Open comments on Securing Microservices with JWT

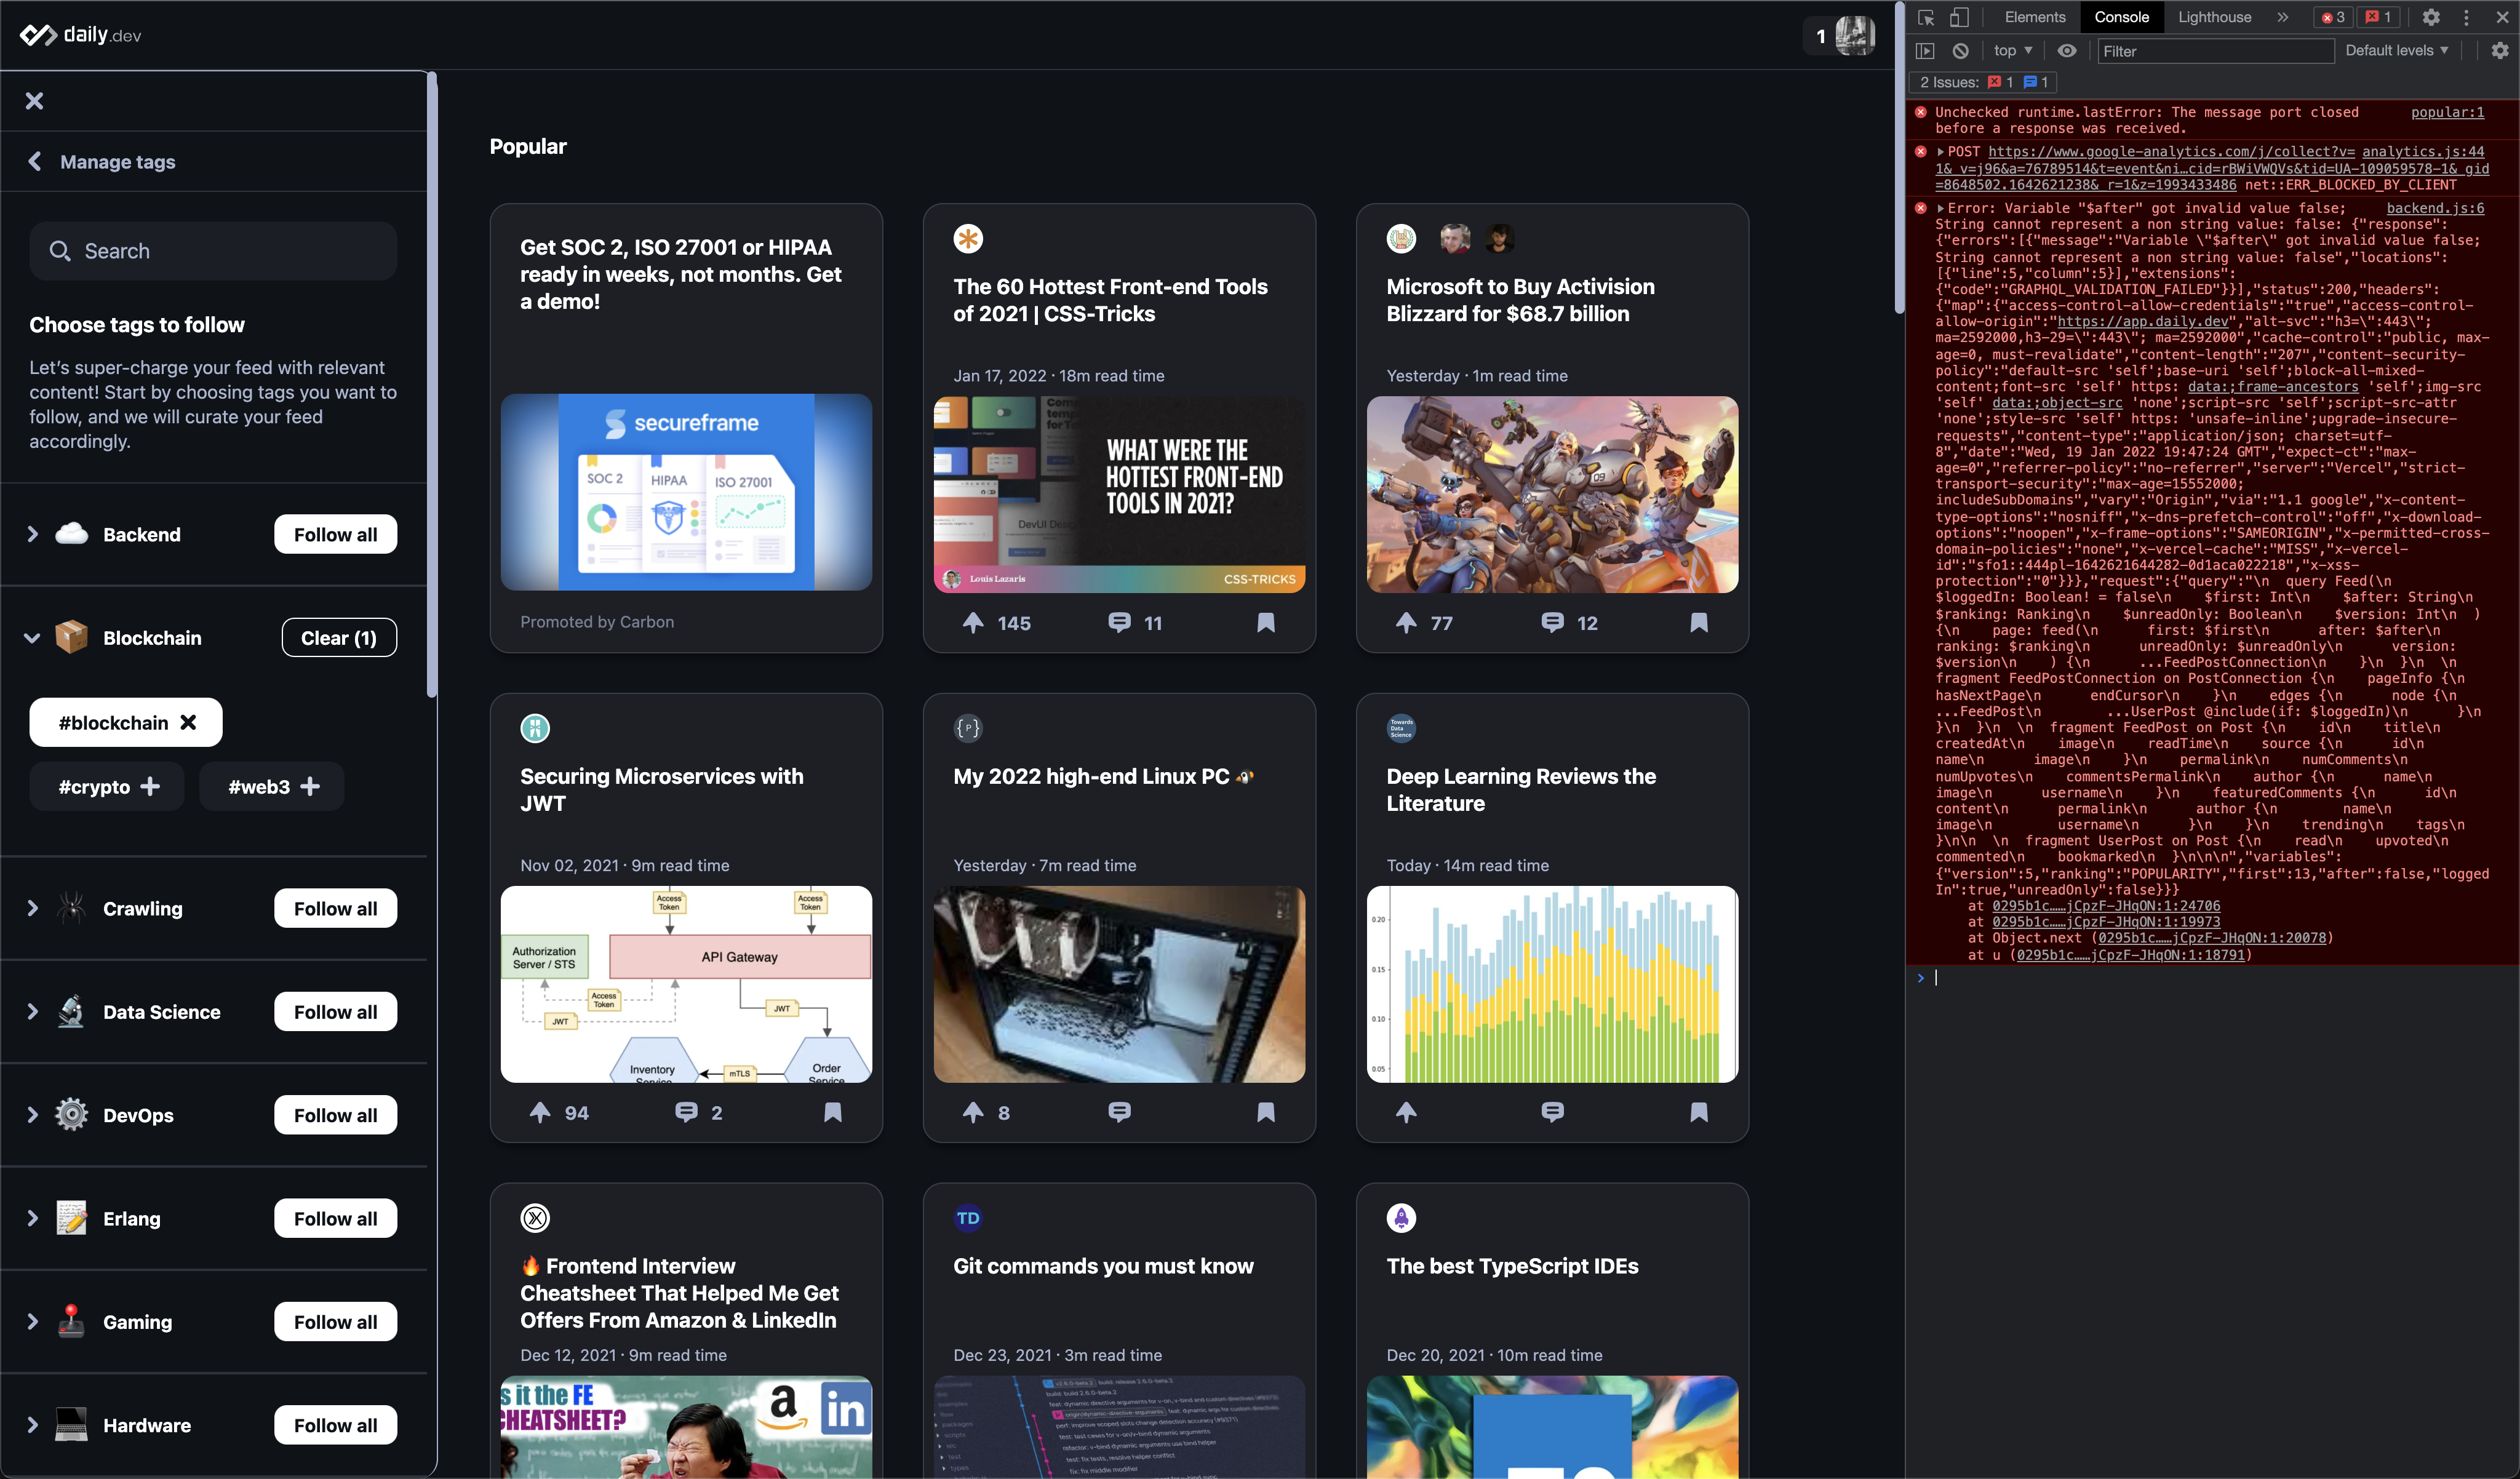686,1112
